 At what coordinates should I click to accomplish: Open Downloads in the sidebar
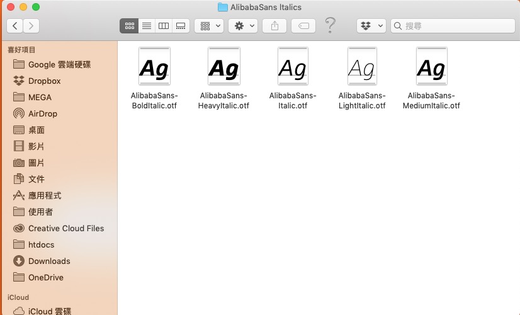(59, 261)
